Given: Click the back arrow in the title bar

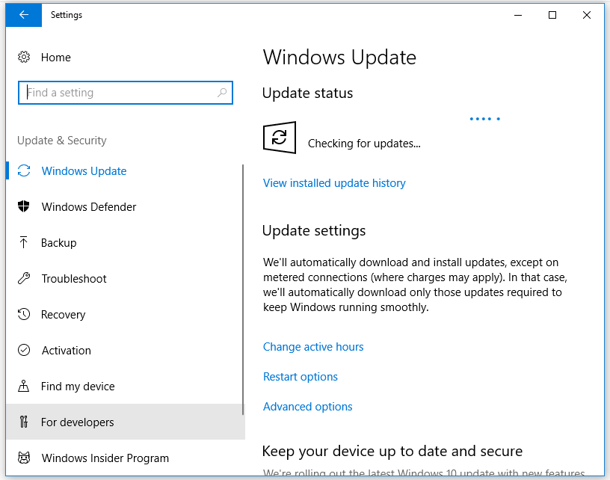Looking at the screenshot, I should pos(24,15).
